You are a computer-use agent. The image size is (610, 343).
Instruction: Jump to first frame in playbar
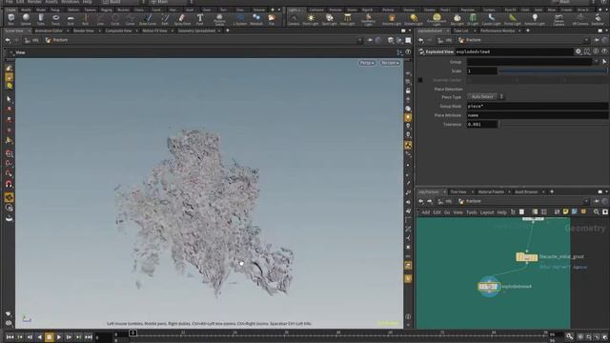(10, 337)
